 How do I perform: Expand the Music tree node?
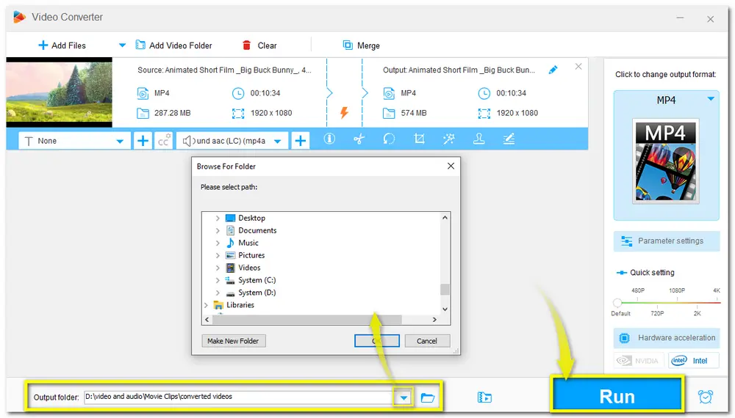point(218,243)
